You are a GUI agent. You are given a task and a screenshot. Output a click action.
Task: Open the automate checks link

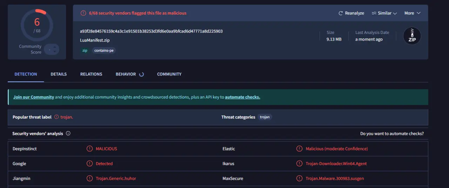point(242,97)
